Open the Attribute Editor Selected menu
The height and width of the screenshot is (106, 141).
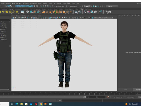tap(124, 16)
